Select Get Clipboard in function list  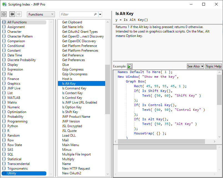[x=72, y=22]
